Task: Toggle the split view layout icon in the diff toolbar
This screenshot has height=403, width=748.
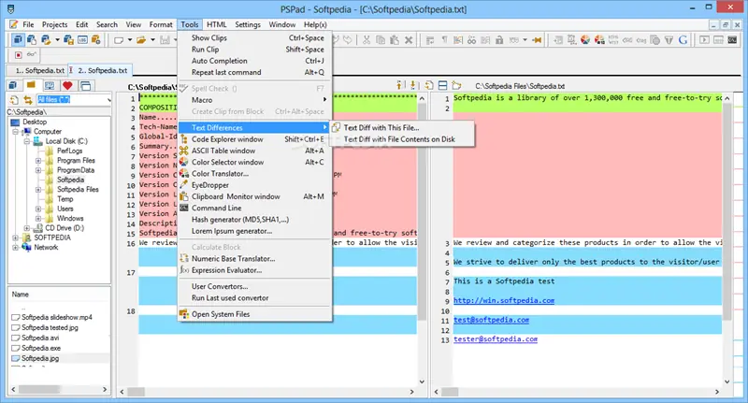Action: coord(442,85)
